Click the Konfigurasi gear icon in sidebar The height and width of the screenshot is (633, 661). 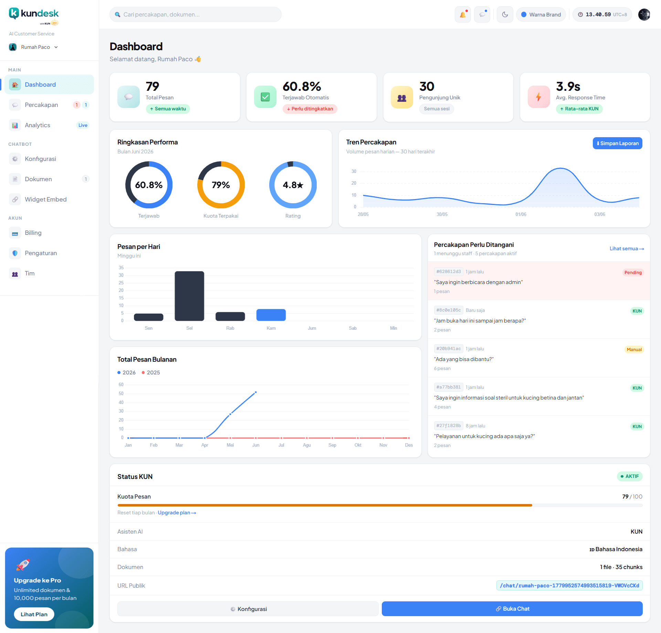click(x=15, y=159)
